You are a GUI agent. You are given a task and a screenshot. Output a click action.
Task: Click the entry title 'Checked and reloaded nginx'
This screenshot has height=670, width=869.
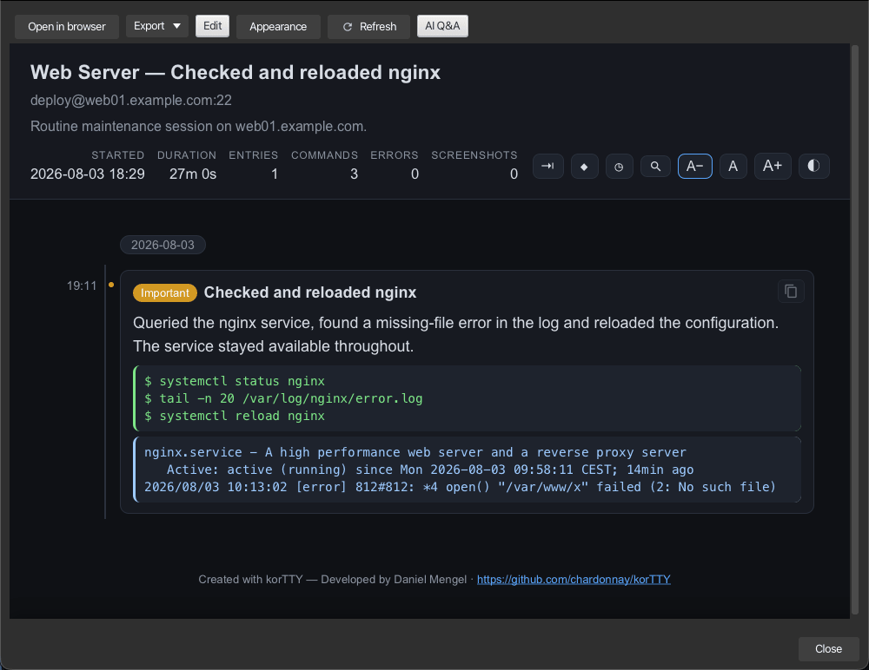[x=310, y=292]
